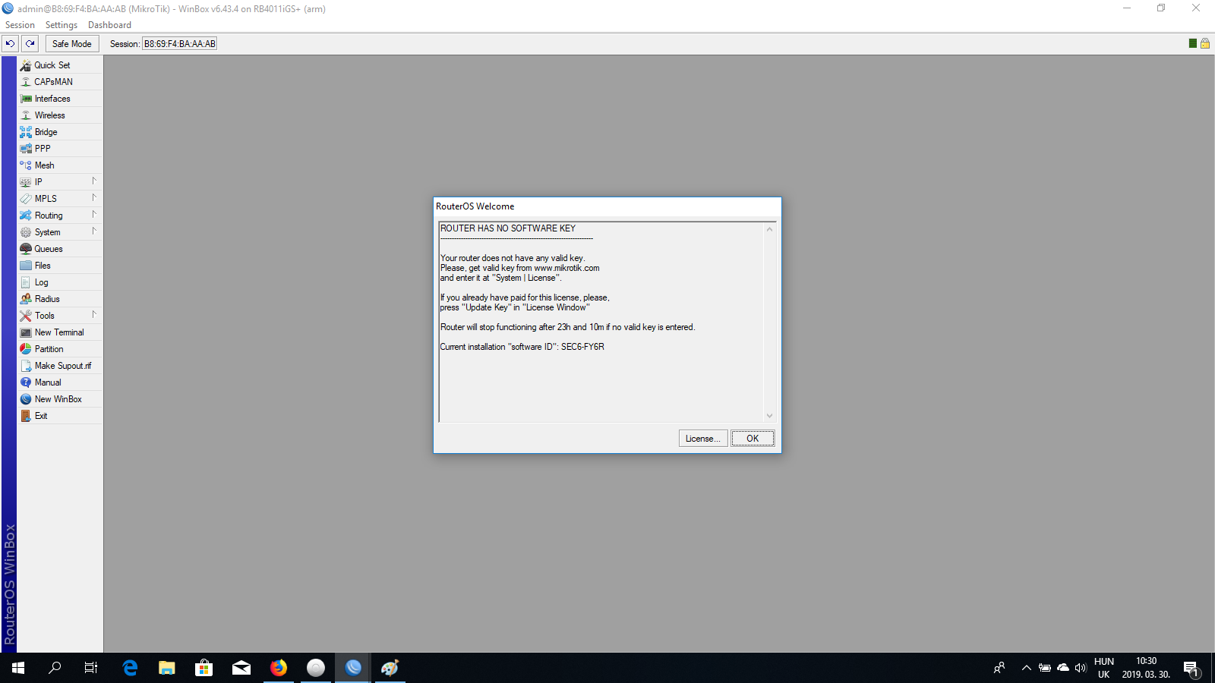Image resolution: width=1215 pixels, height=683 pixels.
Task: Open Partition menu
Action: 60,349
